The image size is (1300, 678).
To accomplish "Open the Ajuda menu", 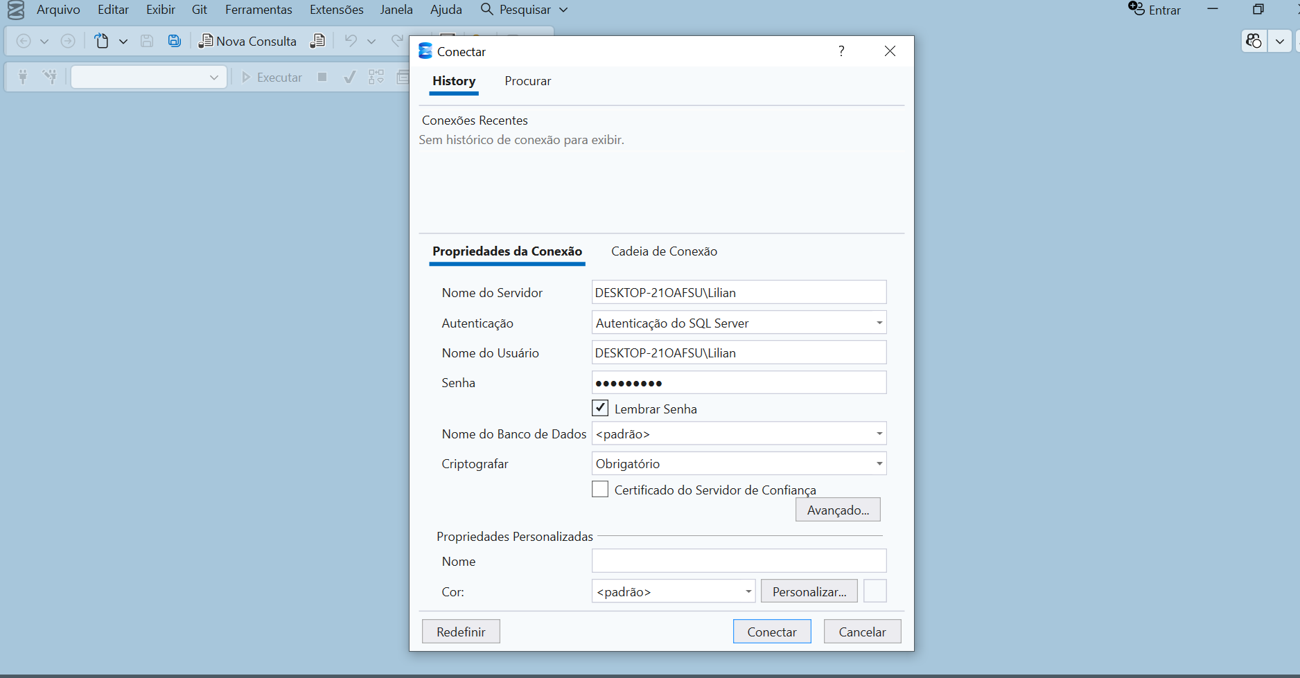I will click(x=446, y=10).
